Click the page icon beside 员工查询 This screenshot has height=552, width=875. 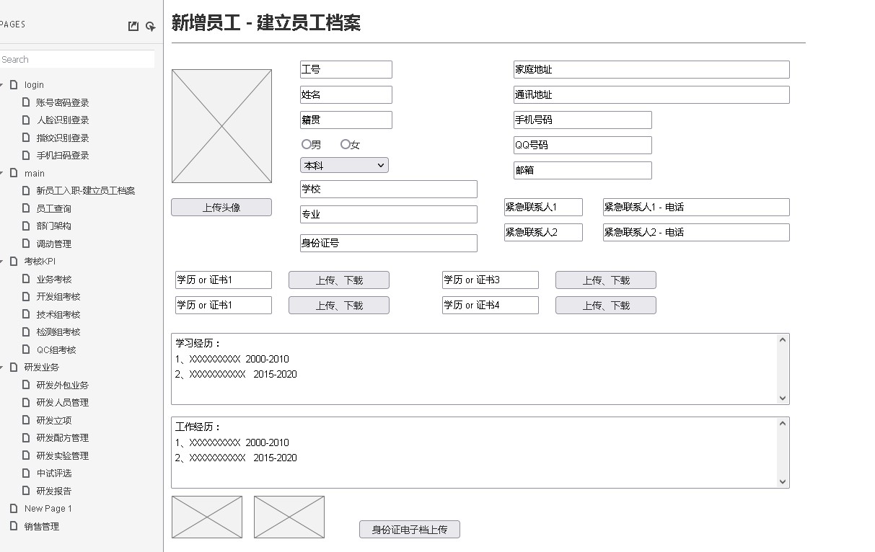[26, 208]
